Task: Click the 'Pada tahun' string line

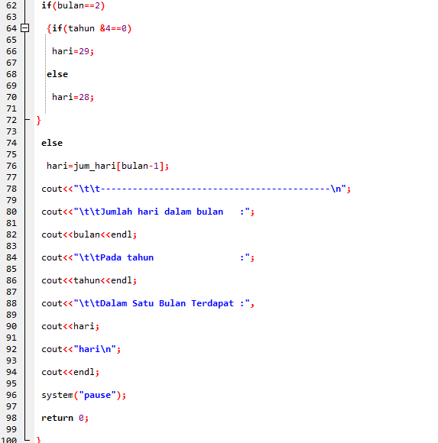Action: [x=148, y=257]
